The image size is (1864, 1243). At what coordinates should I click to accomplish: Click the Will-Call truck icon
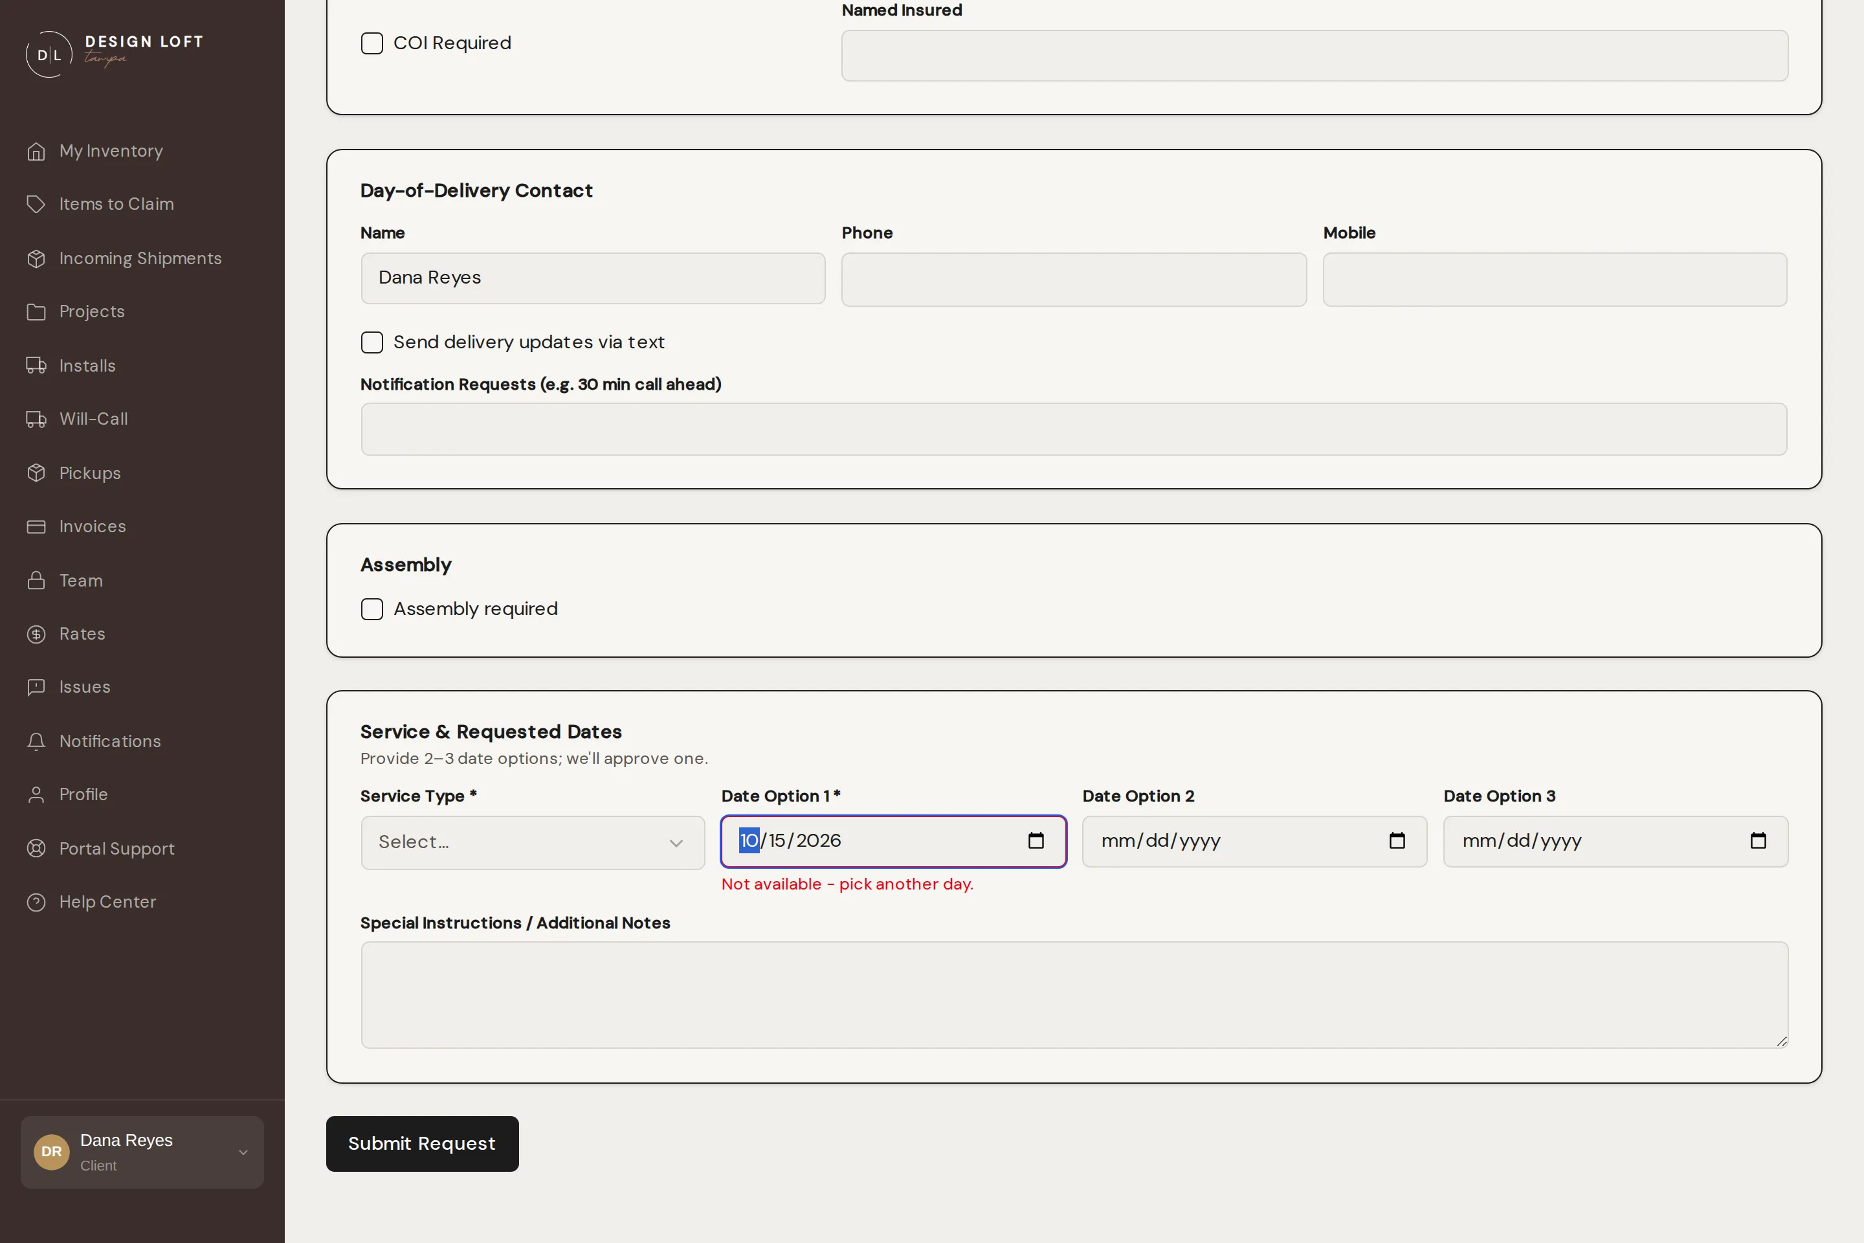[36, 419]
